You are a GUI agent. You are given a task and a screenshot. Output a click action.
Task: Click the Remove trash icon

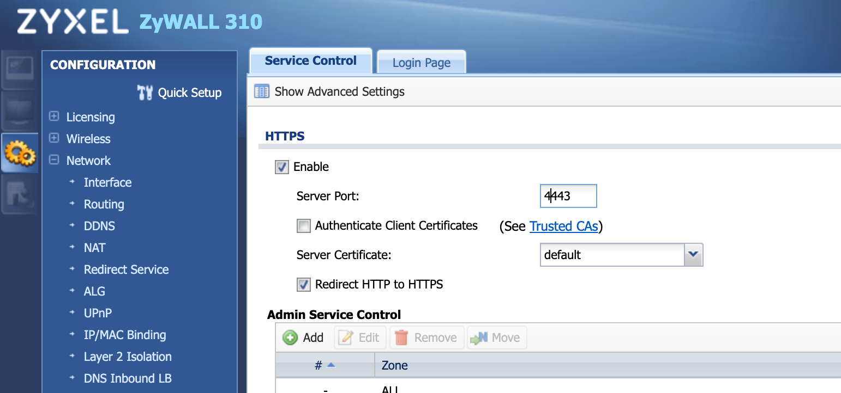(401, 337)
